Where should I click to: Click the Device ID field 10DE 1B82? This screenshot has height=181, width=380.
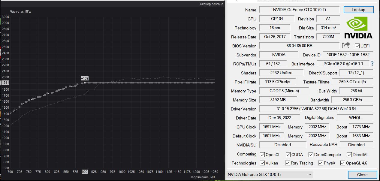348,55
